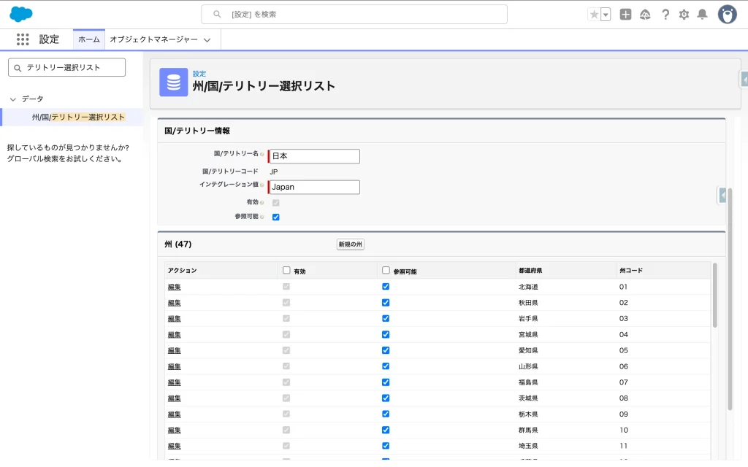Open the global actions plus icon
This screenshot has height=467, width=748.
[x=625, y=15]
